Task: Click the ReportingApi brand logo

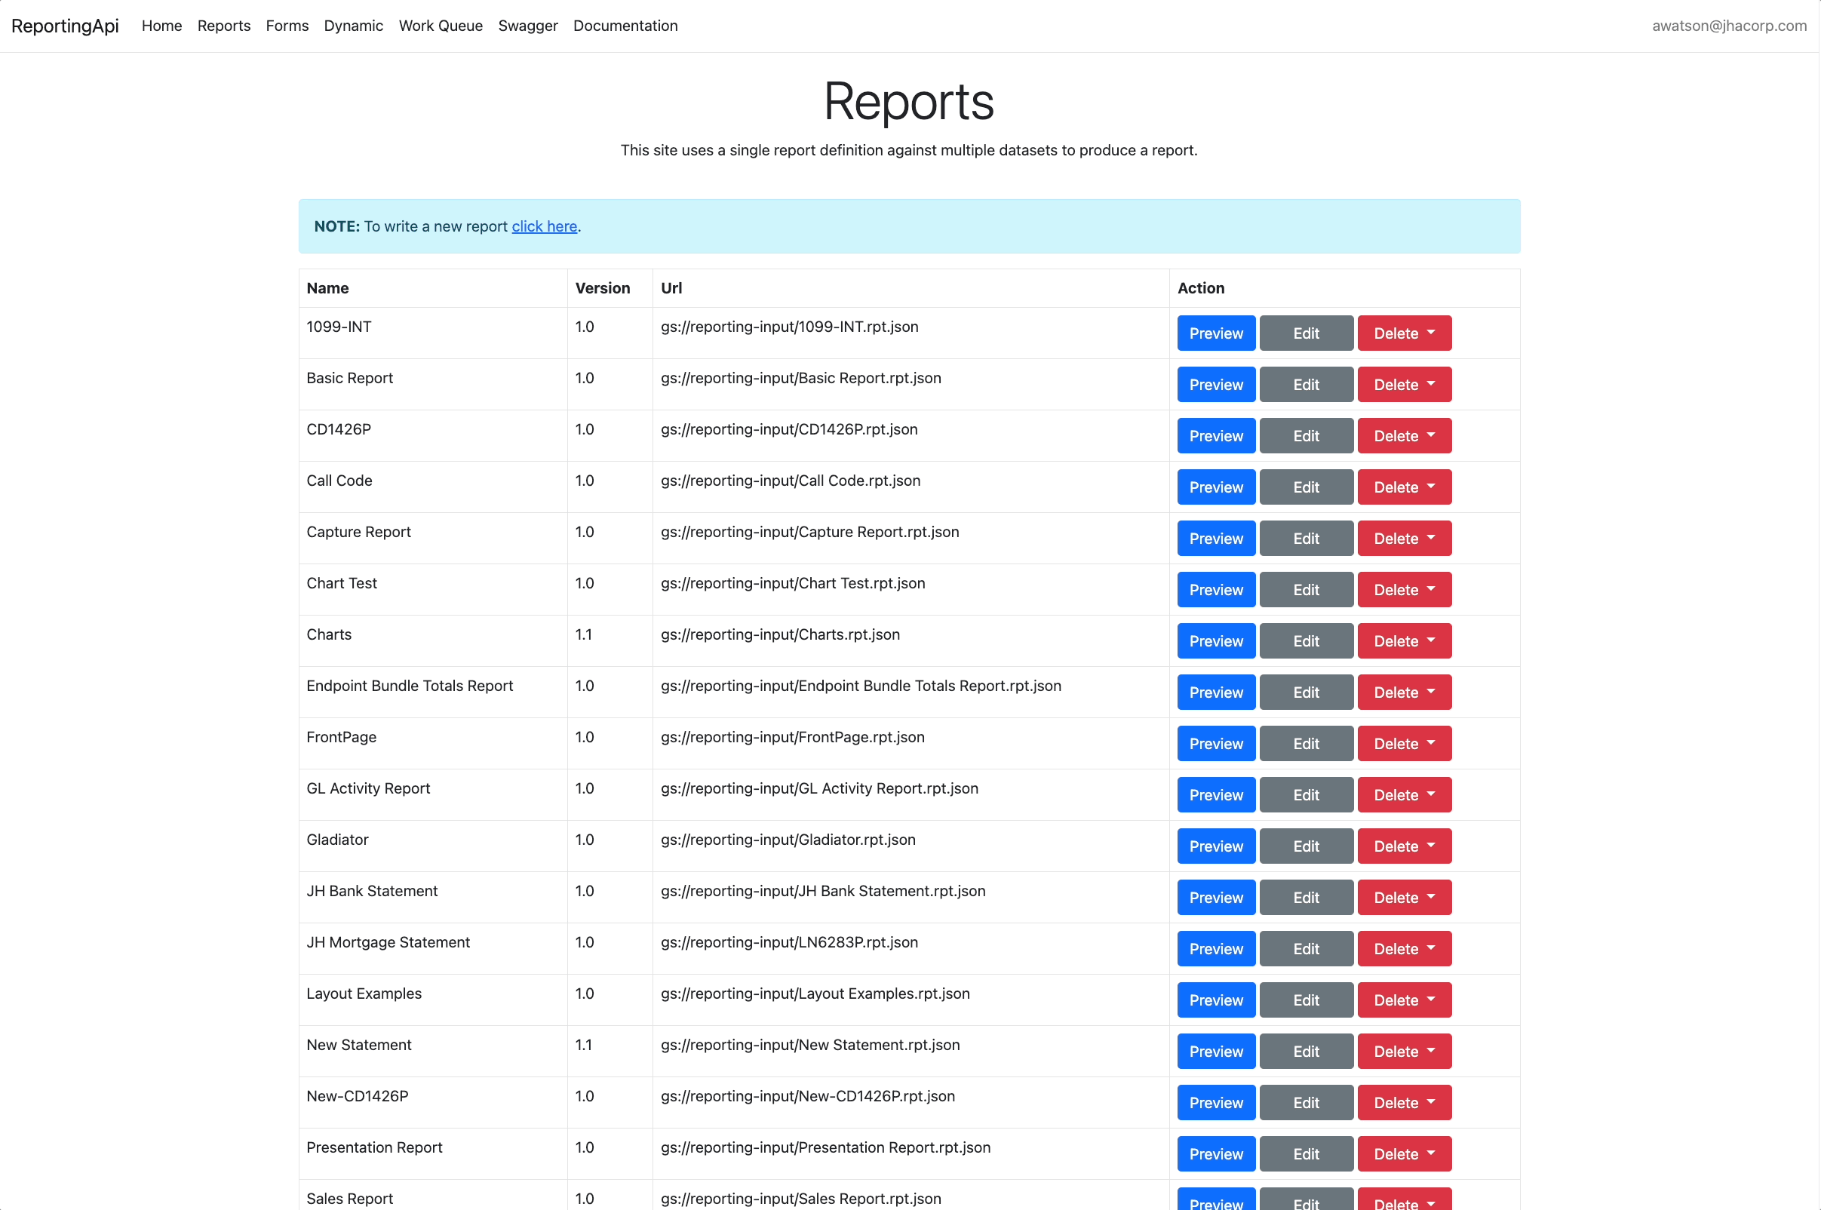Action: click(x=65, y=26)
